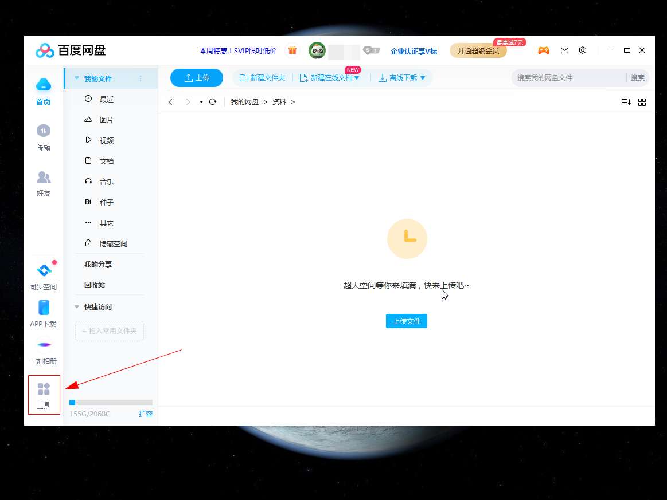Image resolution: width=667 pixels, height=500 pixels.
Task: Open 本周特惠 SVIP promotion link
Action: (x=238, y=50)
